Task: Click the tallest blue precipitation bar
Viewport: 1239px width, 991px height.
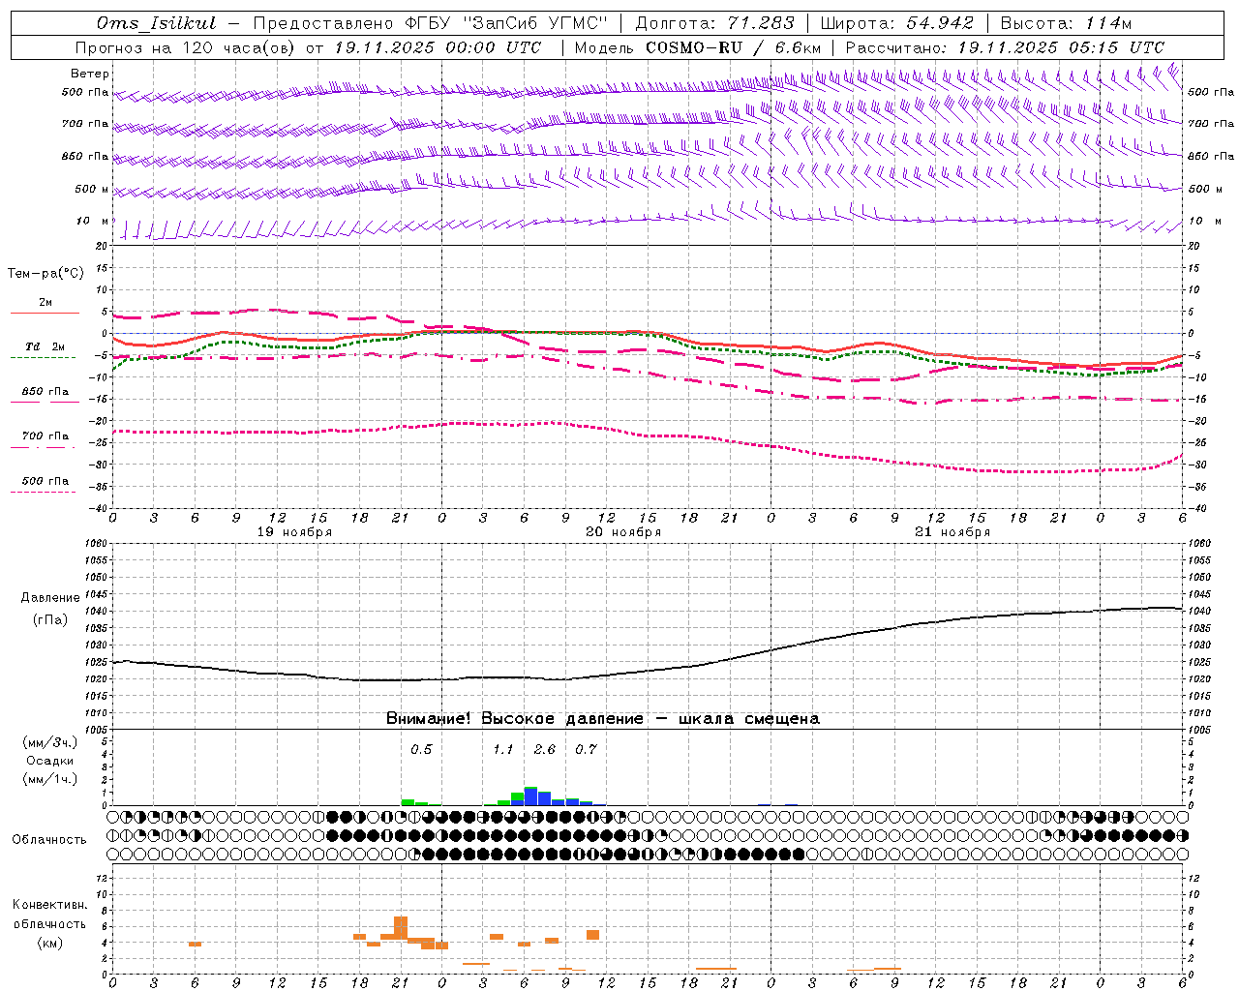Action: click(530, 796)
